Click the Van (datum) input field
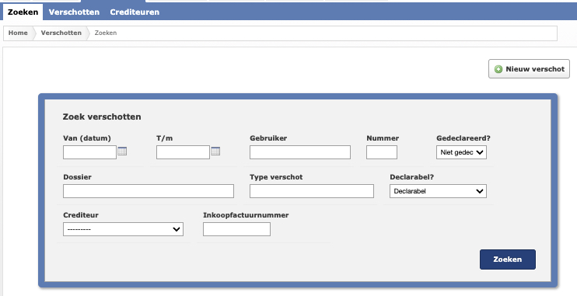 (x=89, y=152)
